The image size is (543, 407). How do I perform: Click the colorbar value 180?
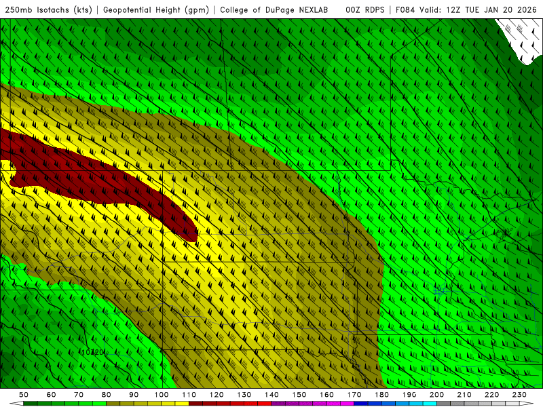381,395
